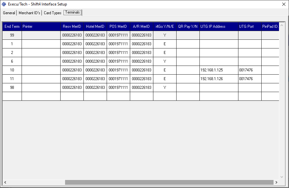289x188 pixels.
Task: Select End Term cell with value 11
Action: click(12, 78)
